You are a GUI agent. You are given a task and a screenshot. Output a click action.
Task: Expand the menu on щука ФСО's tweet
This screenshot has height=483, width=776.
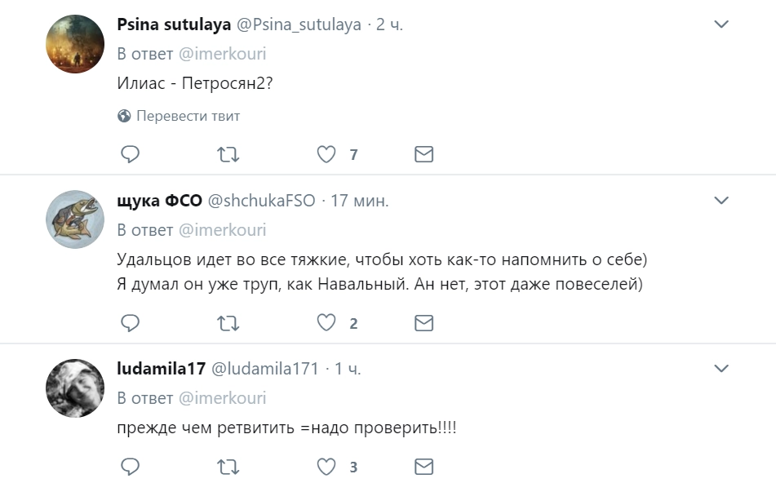coord(721,200)
